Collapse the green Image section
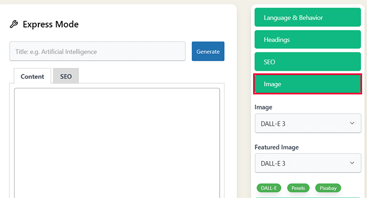367x198 pixels. tap(308, 84)
